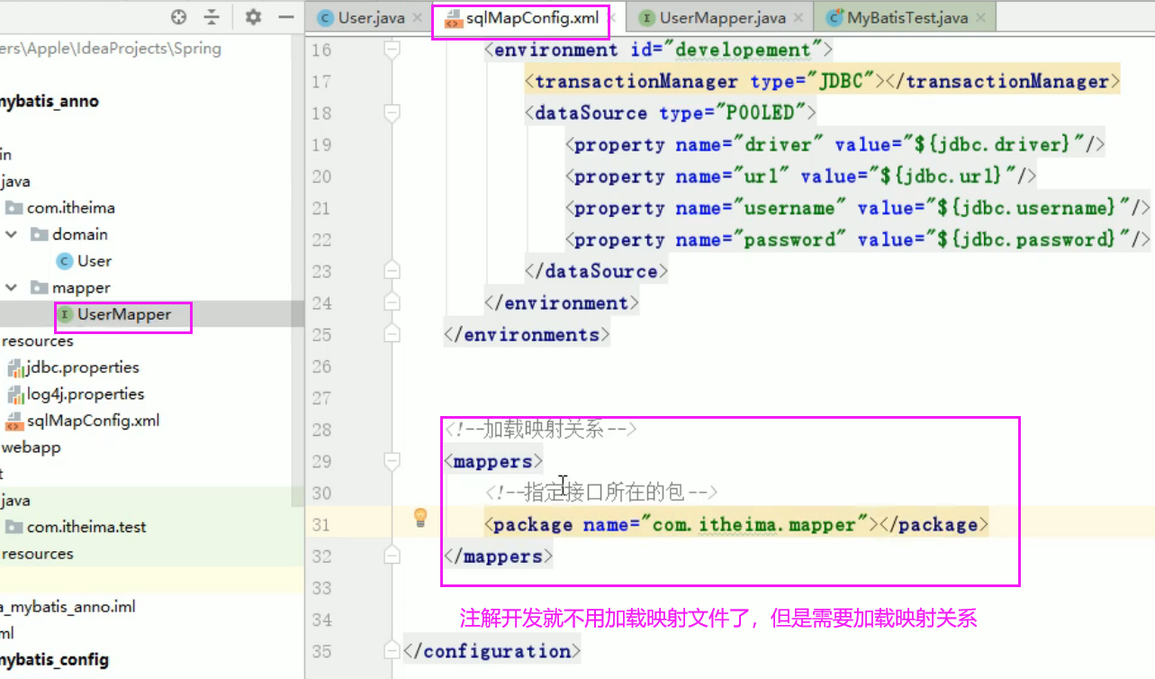Click jdbc.properties file icon
The width and height of the screenshot is (1155, 679).
coord(15,367)
